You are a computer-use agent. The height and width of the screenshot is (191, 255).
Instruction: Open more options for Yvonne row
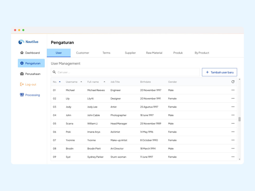(x=233, y=140)
